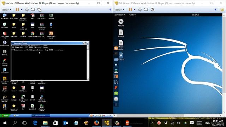Enter full screen mode in Kali VM
The image size is (226, 127).
[x=146, y=10]
